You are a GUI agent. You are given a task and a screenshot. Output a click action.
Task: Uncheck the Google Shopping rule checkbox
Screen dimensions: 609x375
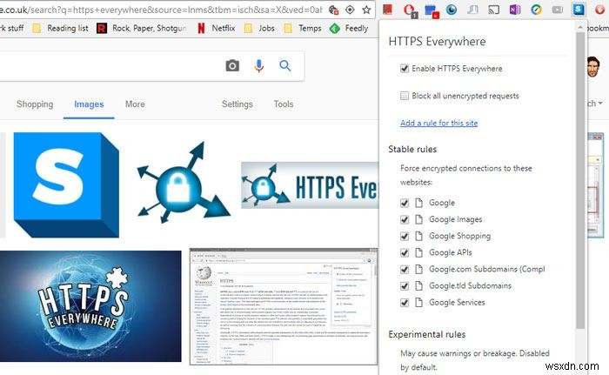coord(405,237)
